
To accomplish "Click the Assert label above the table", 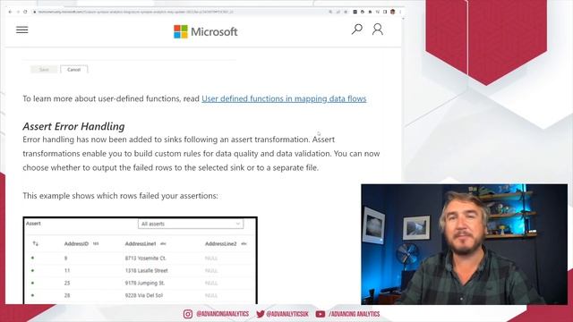I will pyautogui.click(x=33, y=224).
